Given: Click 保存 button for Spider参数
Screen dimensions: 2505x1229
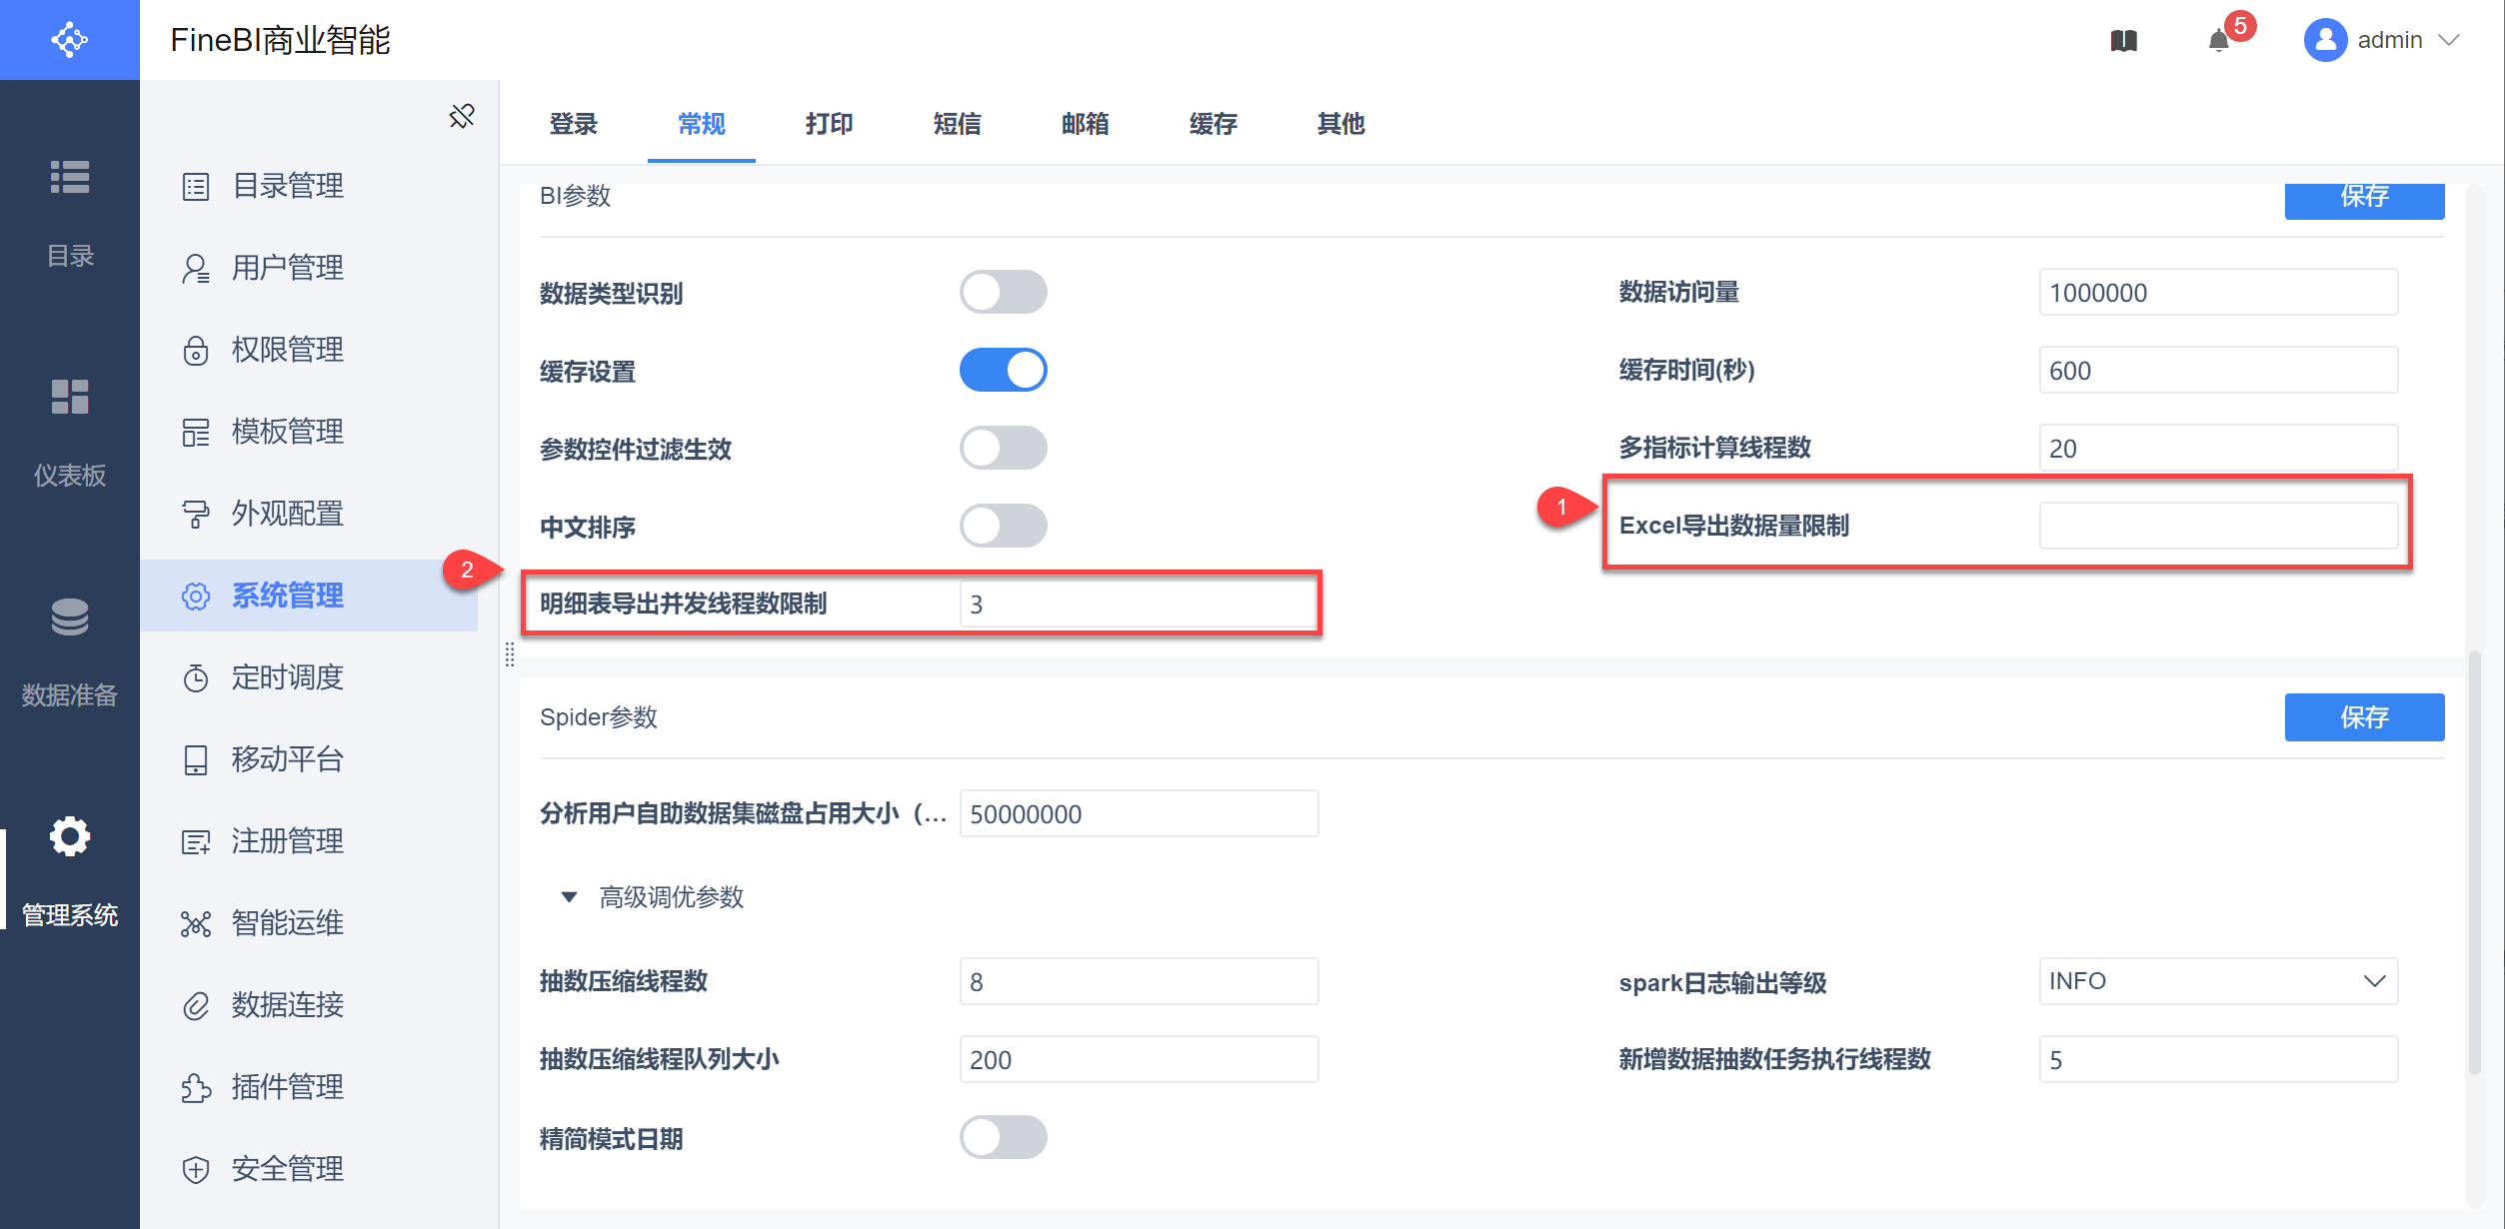Looking at the screenshot, I should (x=2363, y=717).
